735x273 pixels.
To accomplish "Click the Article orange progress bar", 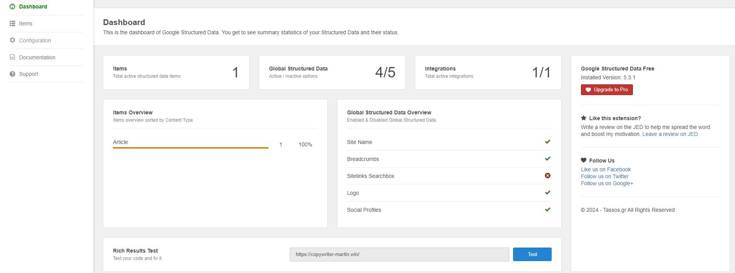I will point(190,147).
